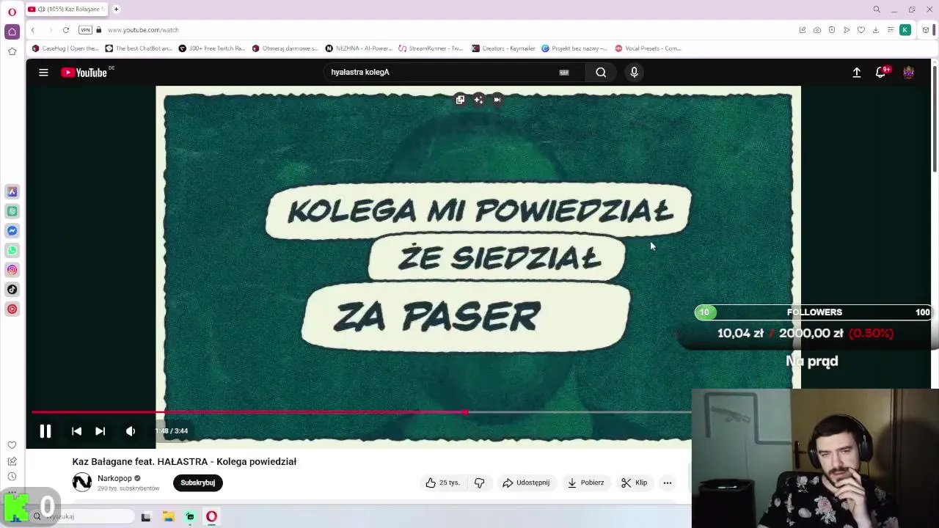939x528 pixels.
Task: Open ChatGPT in the Opera sidebar
Action: [12, 211]
